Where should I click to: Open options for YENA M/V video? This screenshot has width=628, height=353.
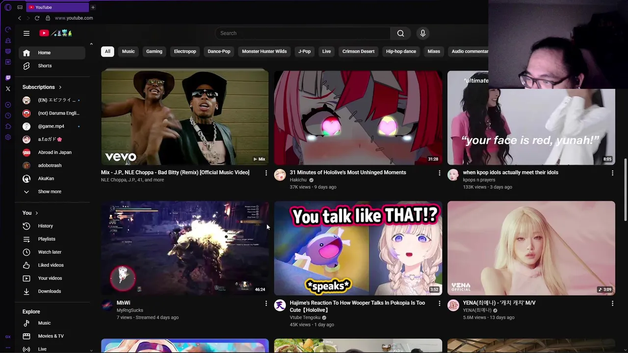point(612,303)
